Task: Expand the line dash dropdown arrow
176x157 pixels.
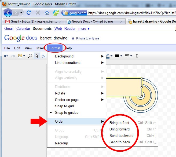Action: pyautogui.click(x=131, y=56)
